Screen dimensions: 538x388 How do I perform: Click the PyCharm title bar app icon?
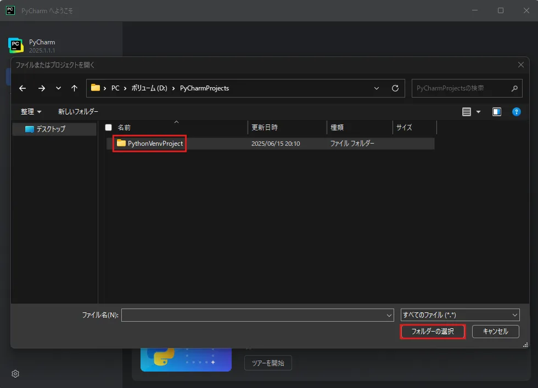pos(10,10)
